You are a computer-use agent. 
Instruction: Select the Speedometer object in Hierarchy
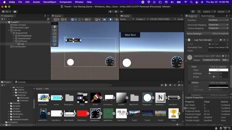(x=24, y=39)
